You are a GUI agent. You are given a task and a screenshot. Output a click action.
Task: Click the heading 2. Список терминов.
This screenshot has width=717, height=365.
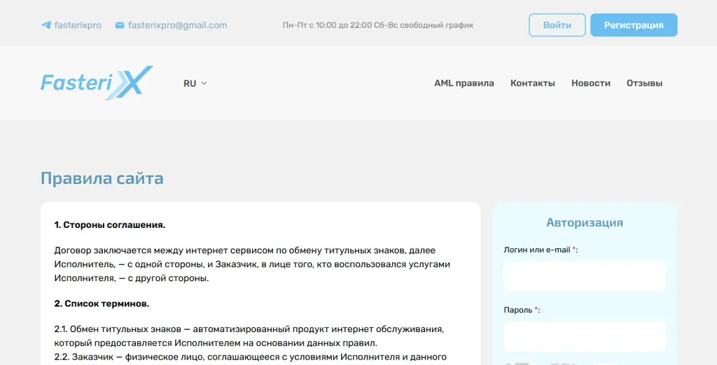tap(102, 303)
